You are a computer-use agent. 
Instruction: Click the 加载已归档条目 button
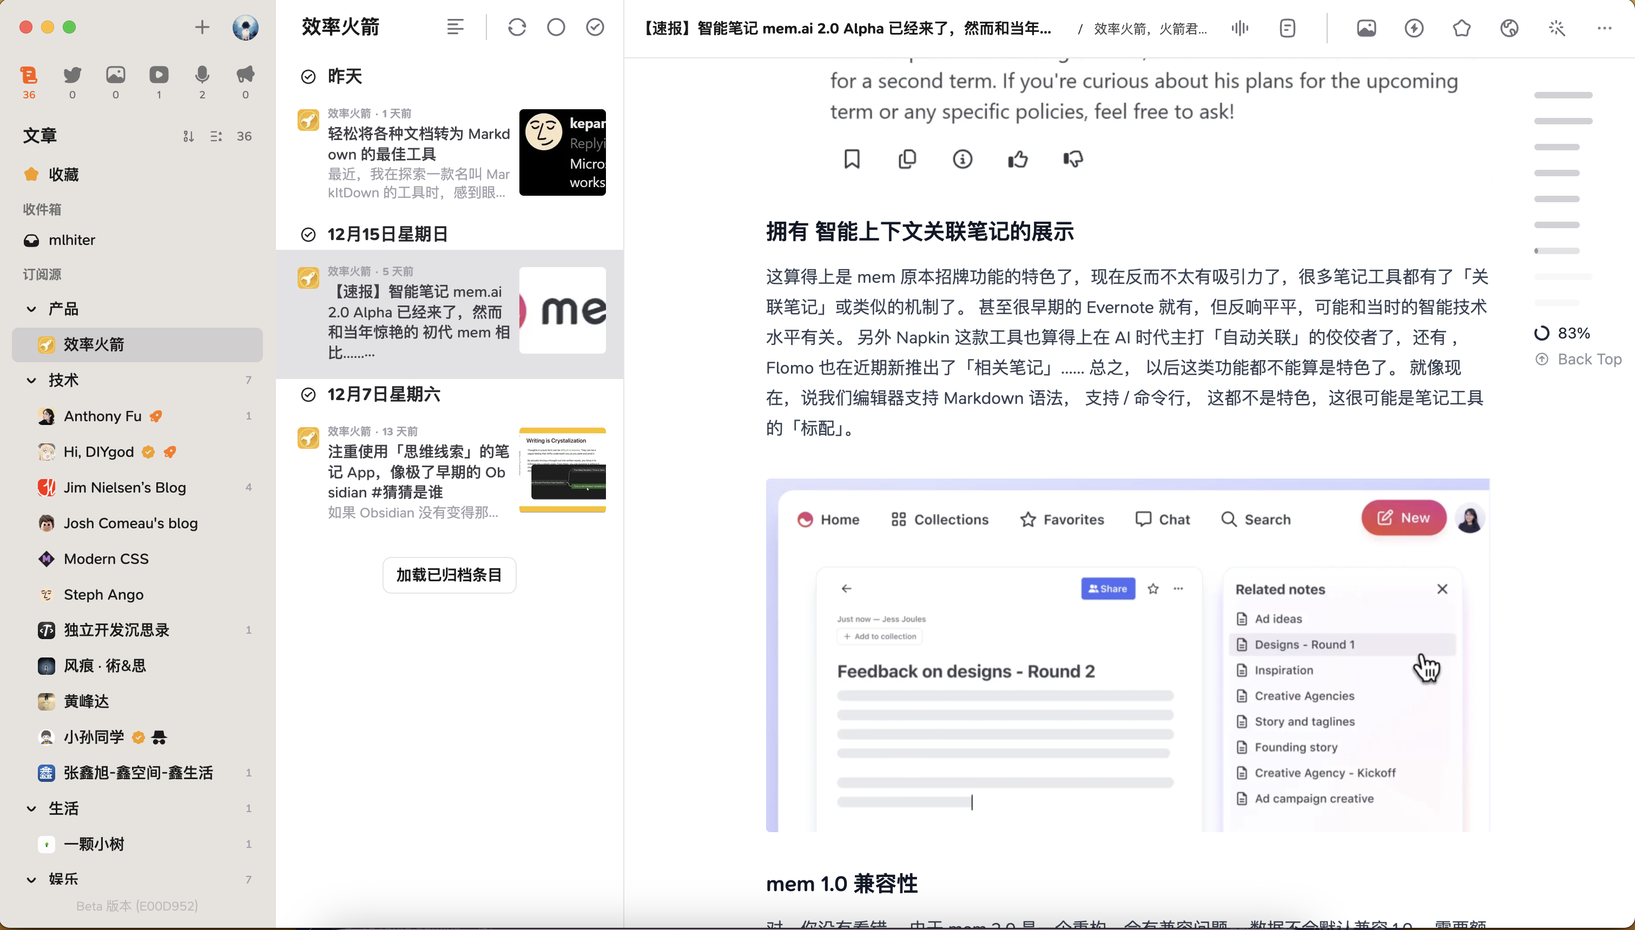449,575
